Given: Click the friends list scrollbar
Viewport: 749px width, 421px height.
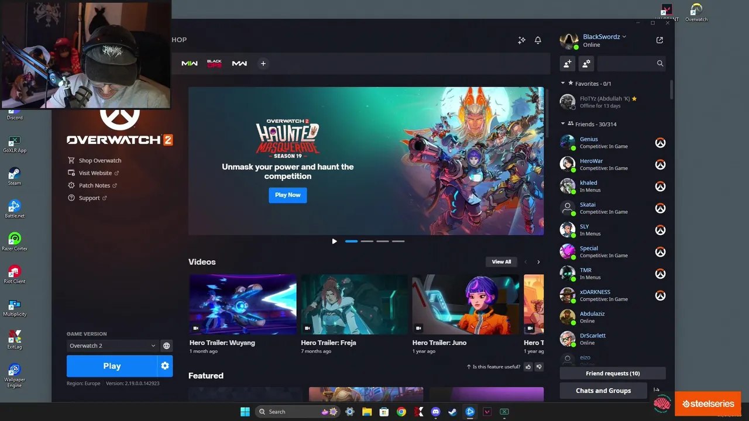Looking at the screenshot, I should pyautogui.click(x=672, y=89).
